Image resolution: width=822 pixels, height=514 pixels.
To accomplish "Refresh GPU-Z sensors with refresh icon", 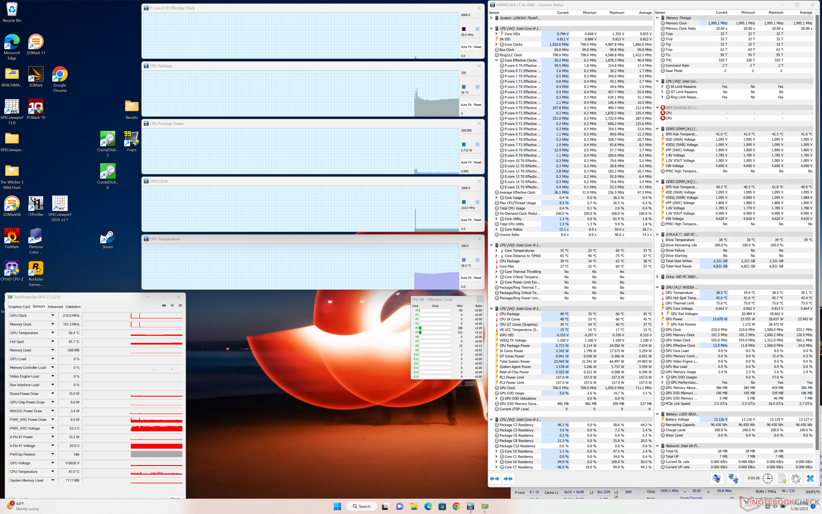I will click(172, 306).
